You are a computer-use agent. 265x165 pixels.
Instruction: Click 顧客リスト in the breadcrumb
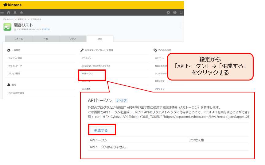click(21, 19)
